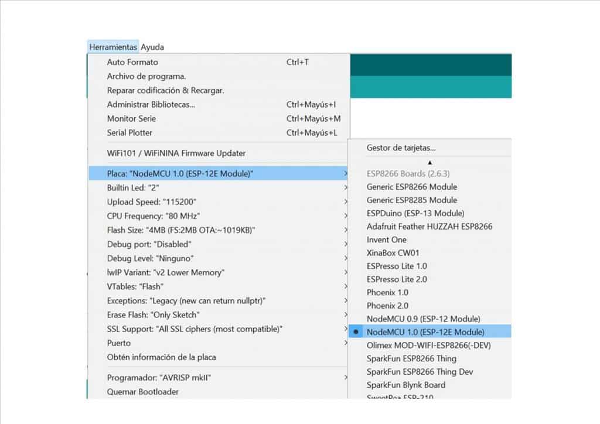Open Monitor Serie
The height and width of the screenshot is (424, 600).
tap(131, 118)
